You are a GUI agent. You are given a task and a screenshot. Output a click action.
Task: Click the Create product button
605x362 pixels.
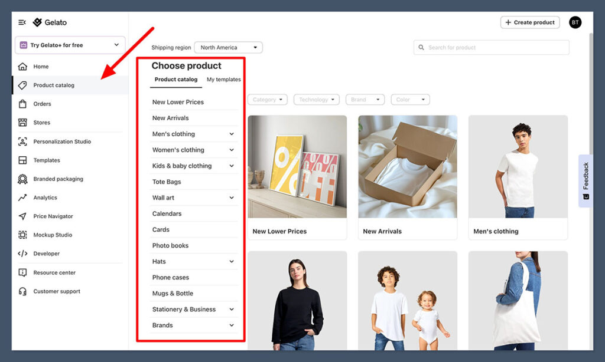coord(530,22)
